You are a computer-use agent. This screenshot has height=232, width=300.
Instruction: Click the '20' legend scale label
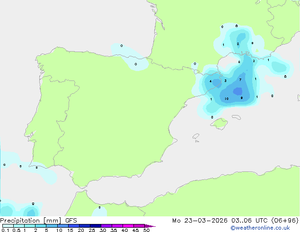pyautogui.click(x=81, y=230)
